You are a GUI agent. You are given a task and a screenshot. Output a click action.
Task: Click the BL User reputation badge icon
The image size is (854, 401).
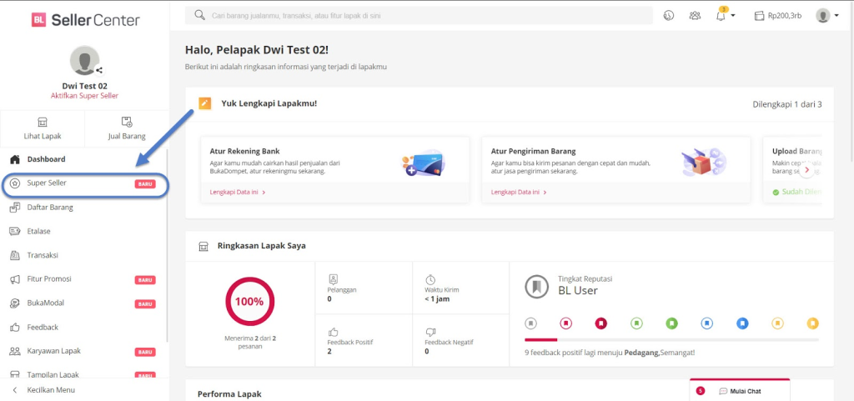coord(536,287)
